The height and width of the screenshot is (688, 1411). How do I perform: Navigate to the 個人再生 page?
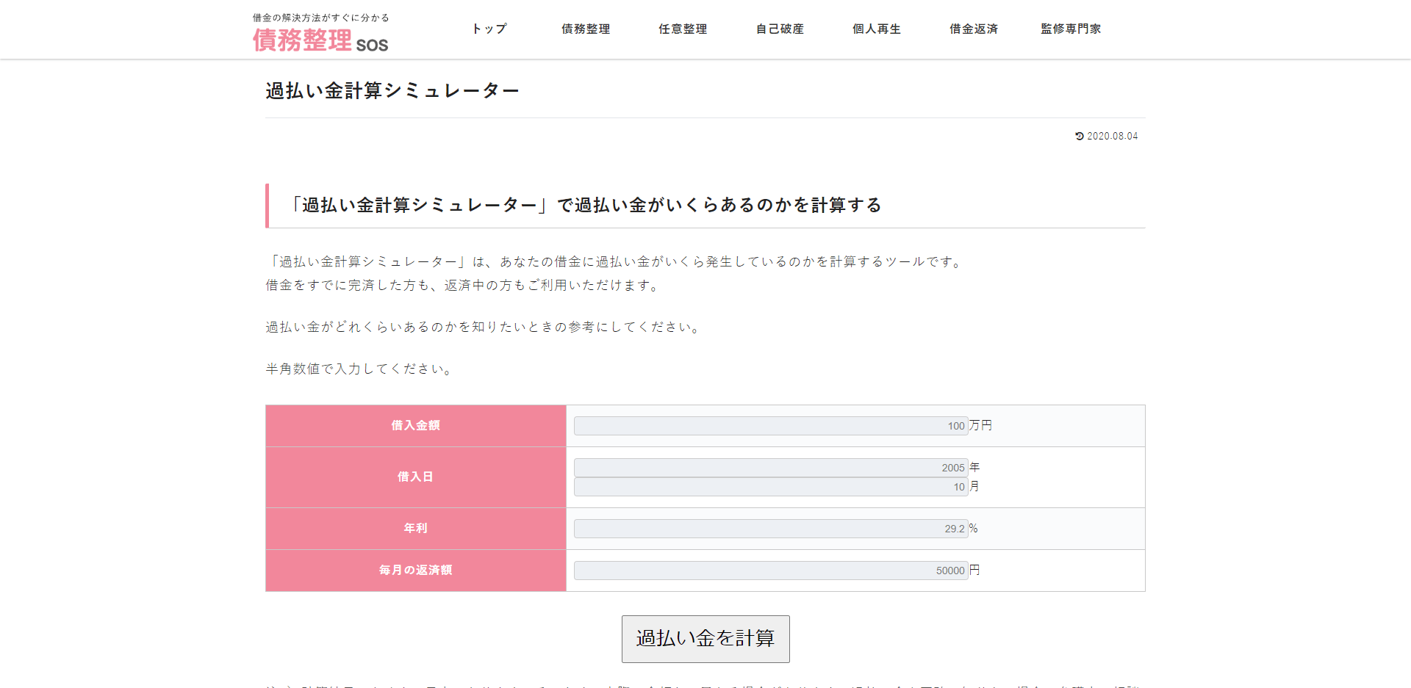click(877, 29)
